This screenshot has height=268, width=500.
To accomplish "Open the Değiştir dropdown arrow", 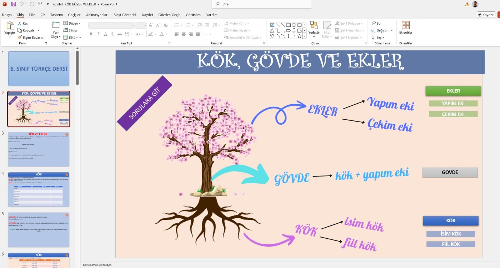I will click(392, 30).
